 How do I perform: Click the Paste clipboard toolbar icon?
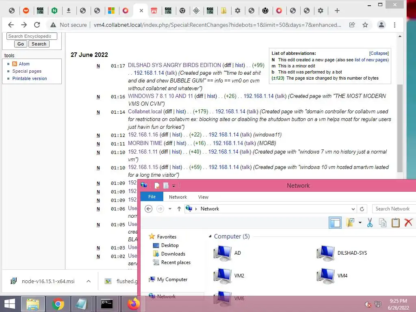tap(395, 223)
